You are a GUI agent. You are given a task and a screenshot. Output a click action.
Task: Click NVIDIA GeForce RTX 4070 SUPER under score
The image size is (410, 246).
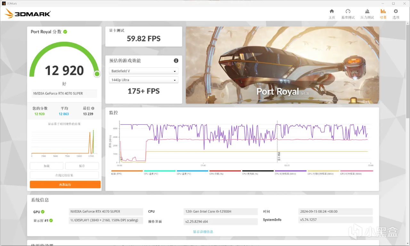[64, 94]
